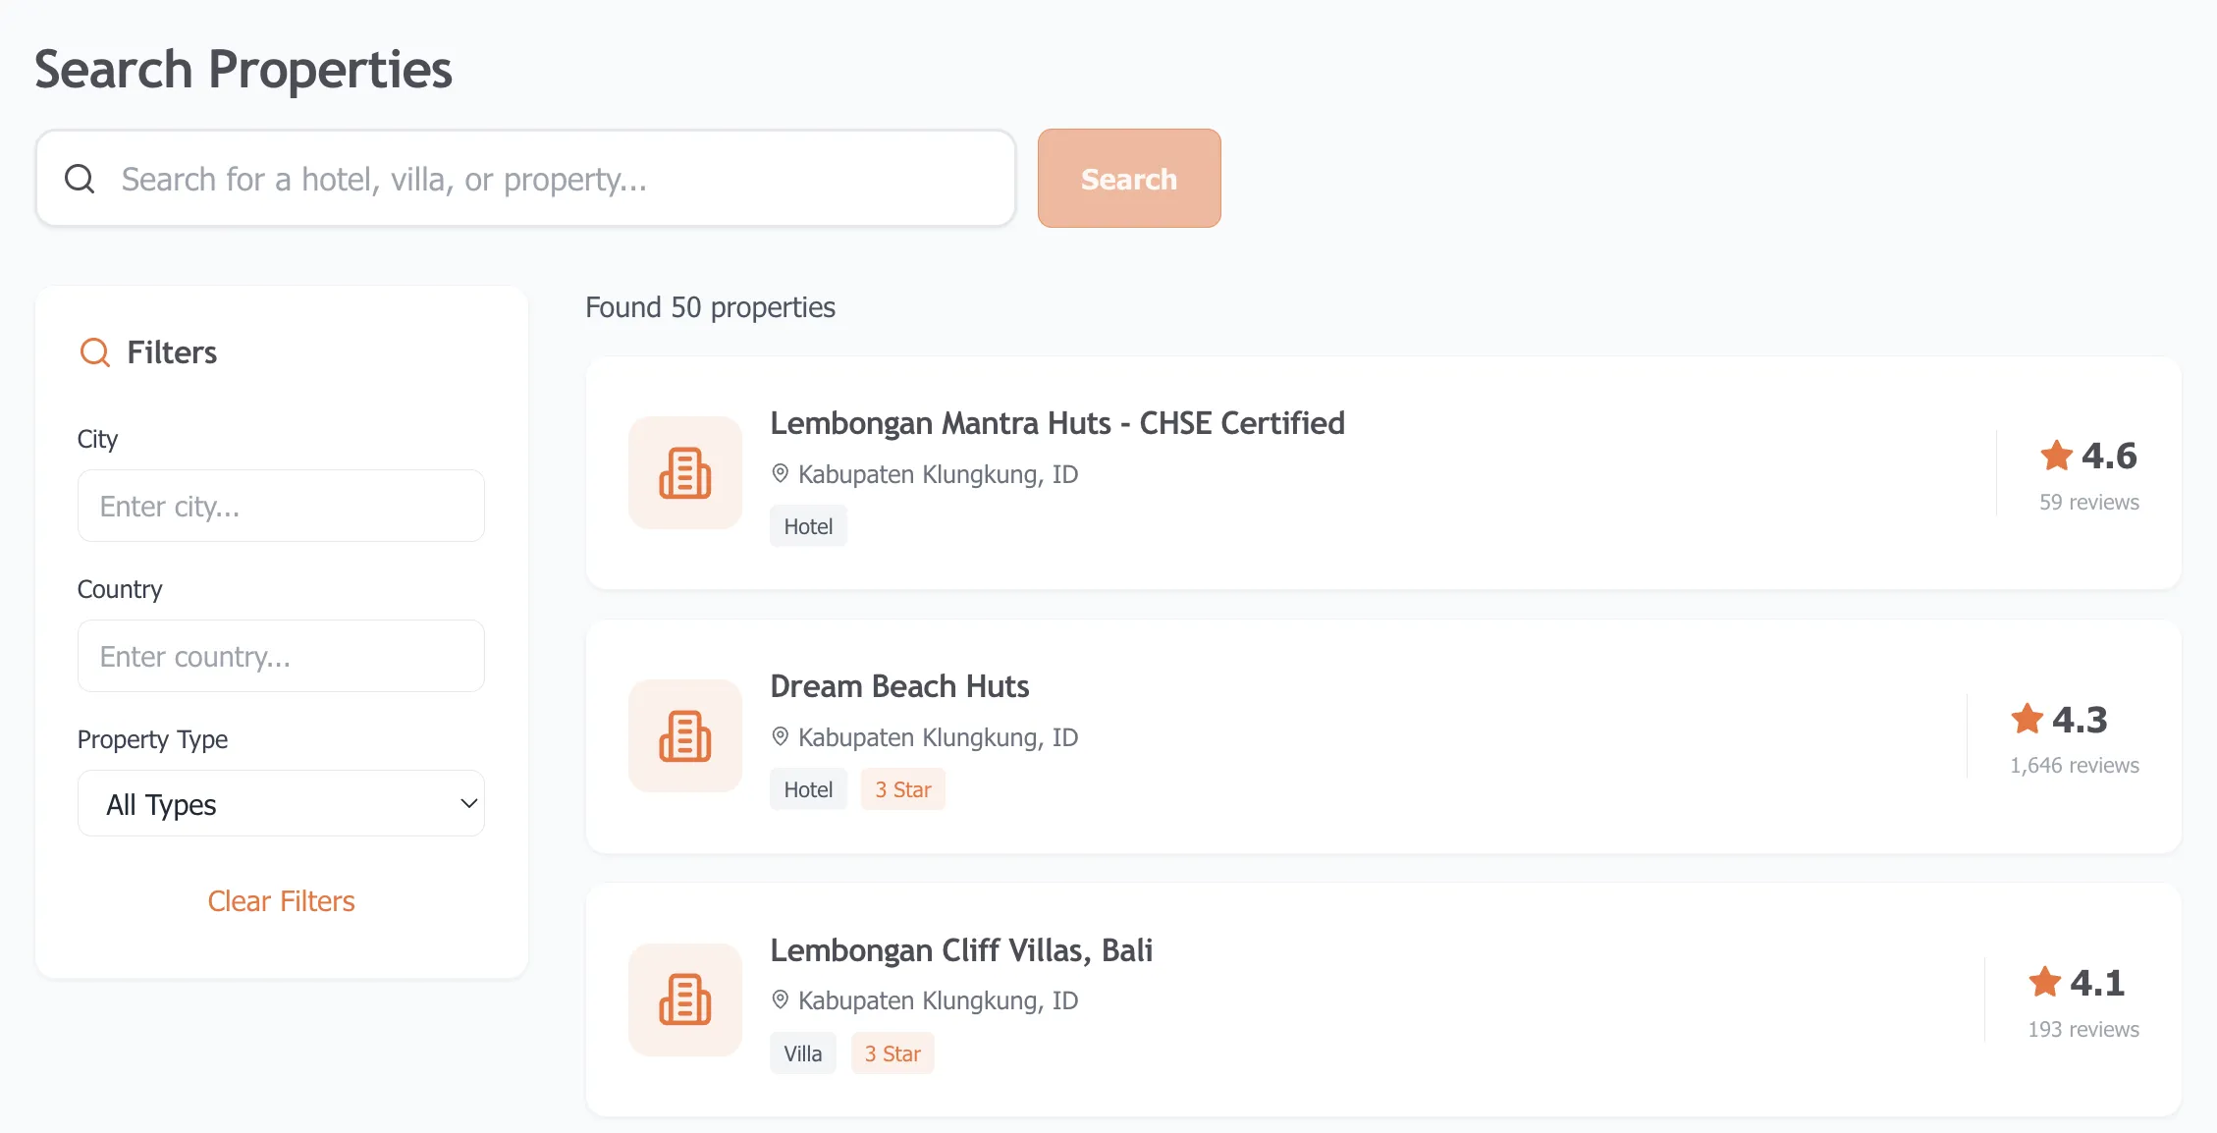Click Lembongan Cliff Villas building icon

click(684, 999)
